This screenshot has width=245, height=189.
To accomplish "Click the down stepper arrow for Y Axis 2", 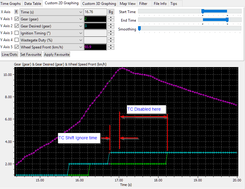I will click(x=111, y=28).
